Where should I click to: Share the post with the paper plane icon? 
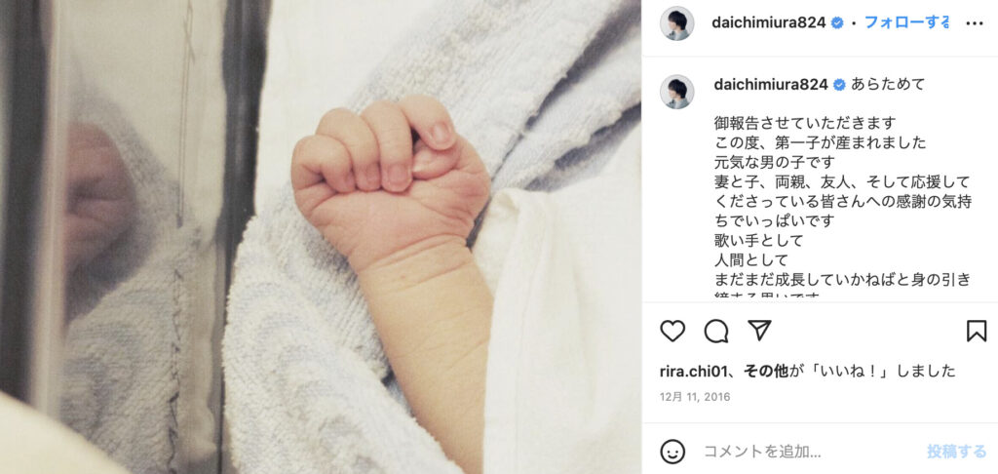point(759,330)
